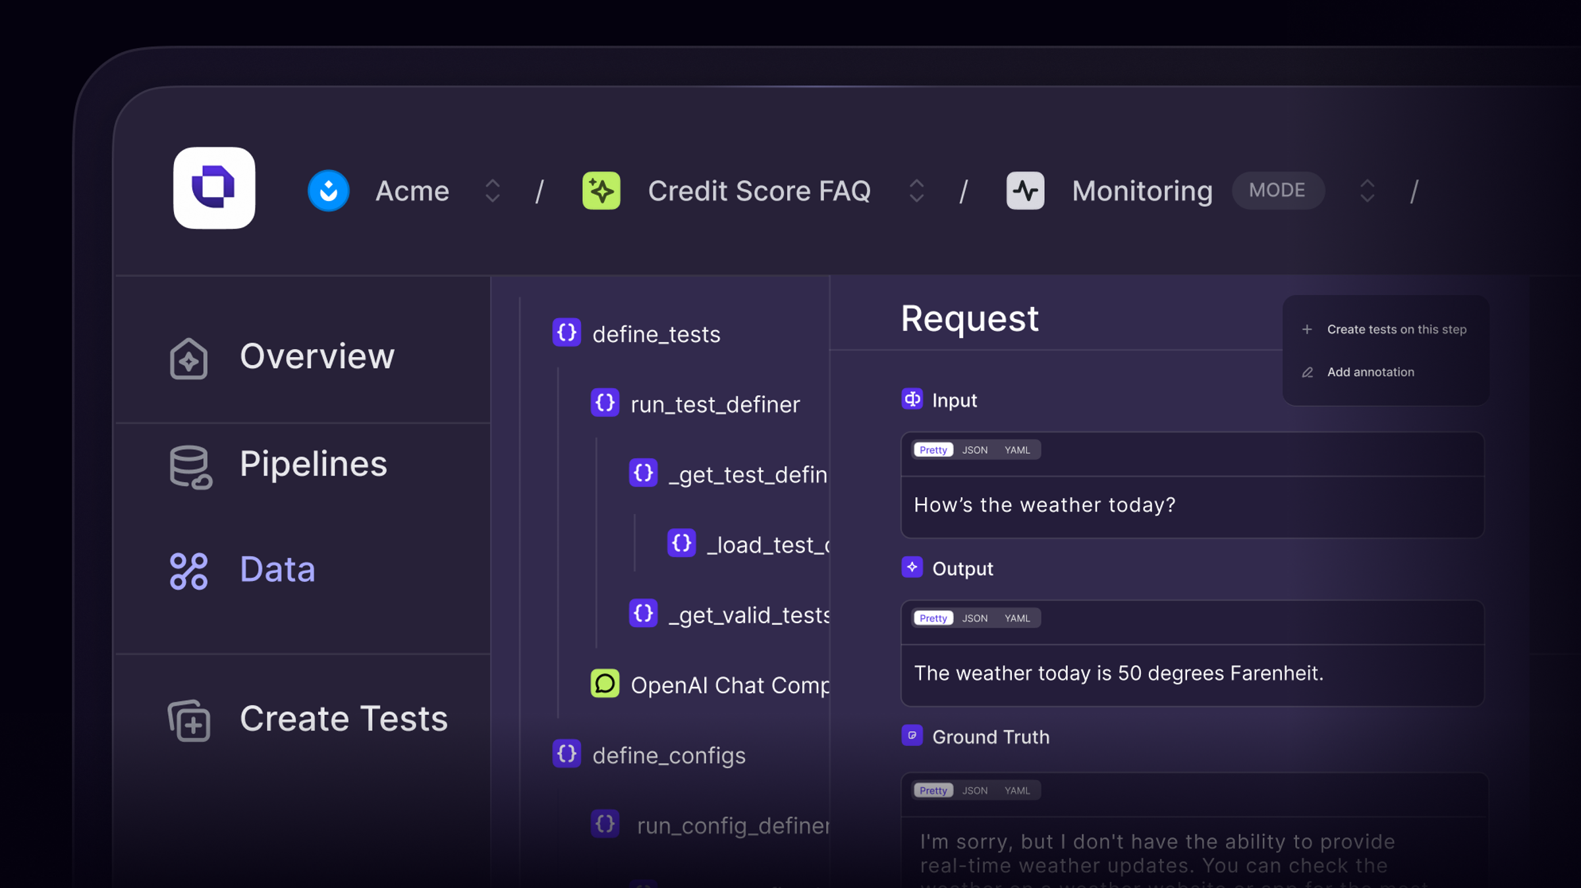Switch Input view to JSON format

(x=974, y=450)
